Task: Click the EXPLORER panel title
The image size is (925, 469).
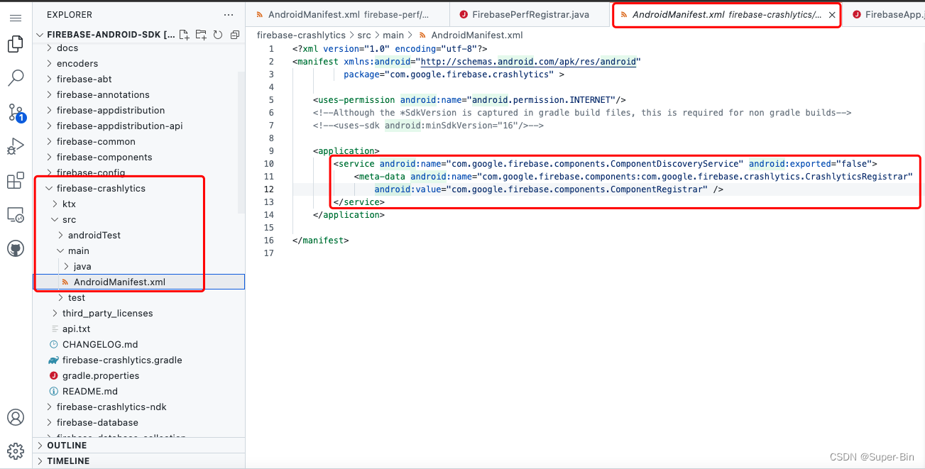Action: (70, 14)
